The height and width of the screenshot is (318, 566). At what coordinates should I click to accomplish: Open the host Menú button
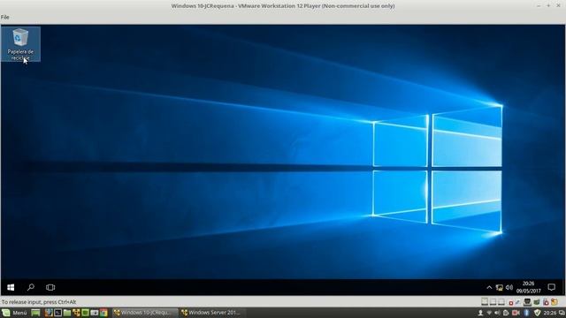[14, 313]
